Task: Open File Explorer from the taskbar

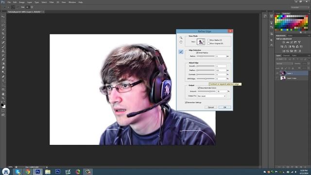Action: (x=48, y=172)
